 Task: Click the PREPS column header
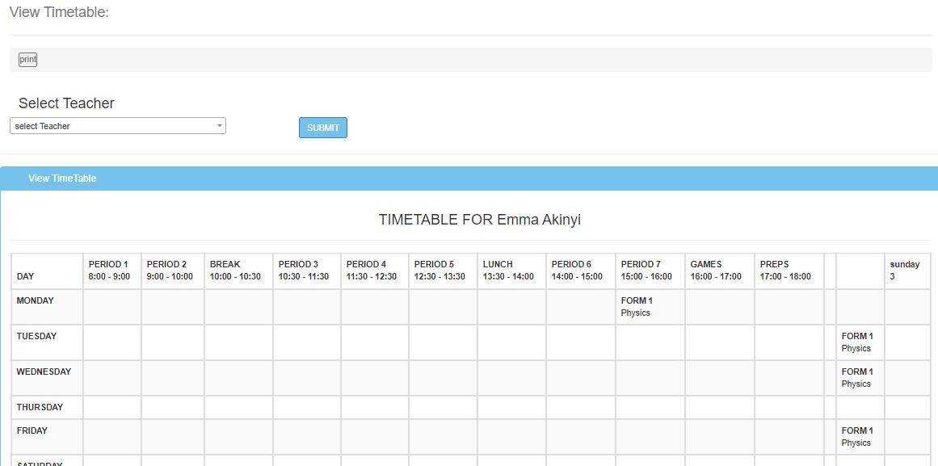[786, 271]
